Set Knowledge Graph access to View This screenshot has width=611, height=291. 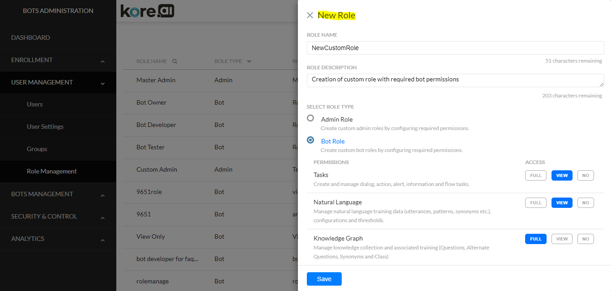tap(562, 239)
